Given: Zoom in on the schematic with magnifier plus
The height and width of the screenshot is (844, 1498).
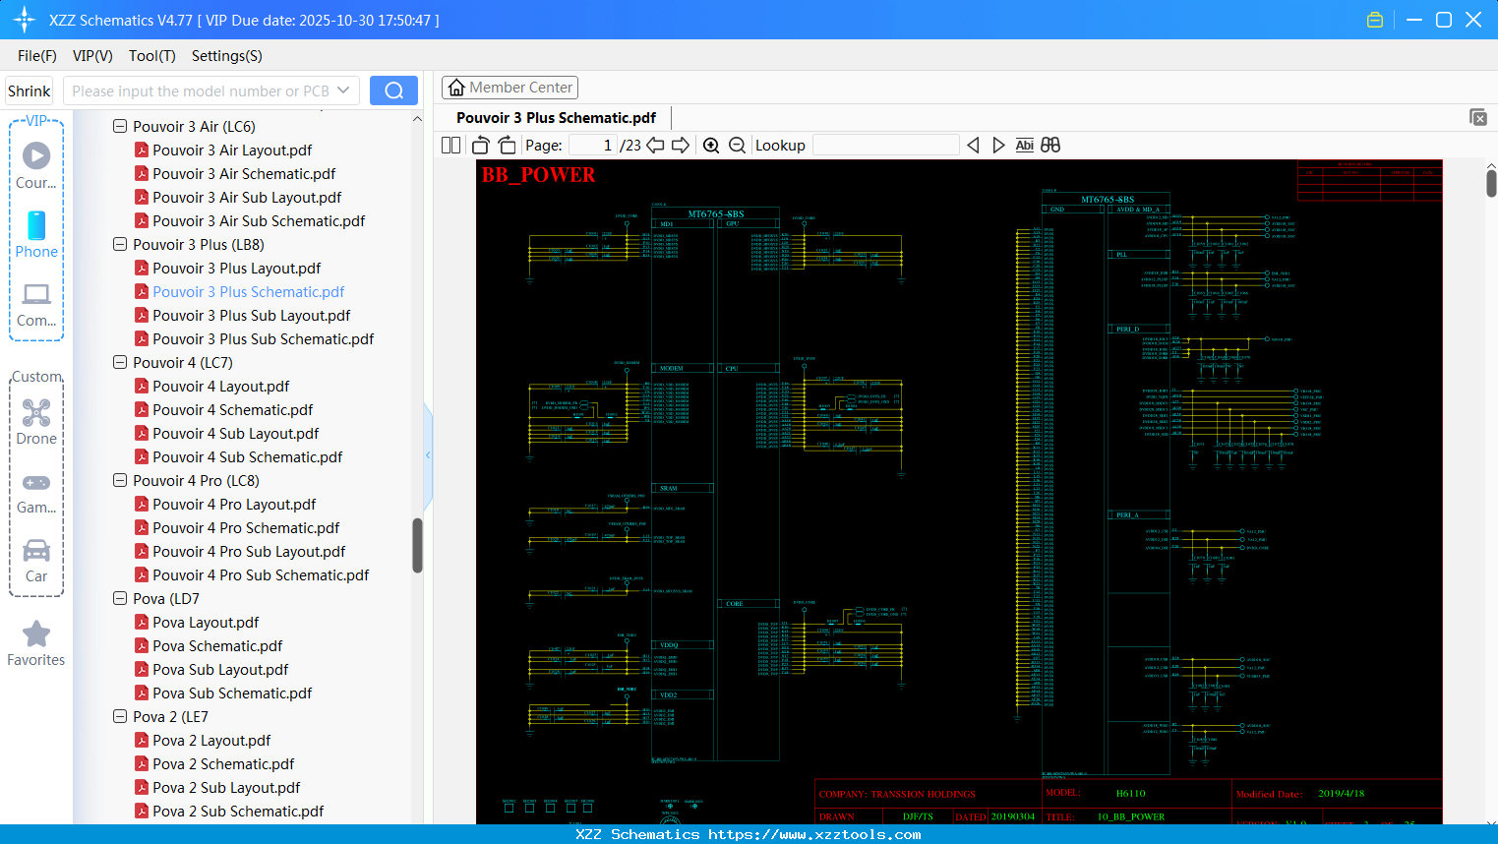Looking at the screenshot, I should point(711,145).
